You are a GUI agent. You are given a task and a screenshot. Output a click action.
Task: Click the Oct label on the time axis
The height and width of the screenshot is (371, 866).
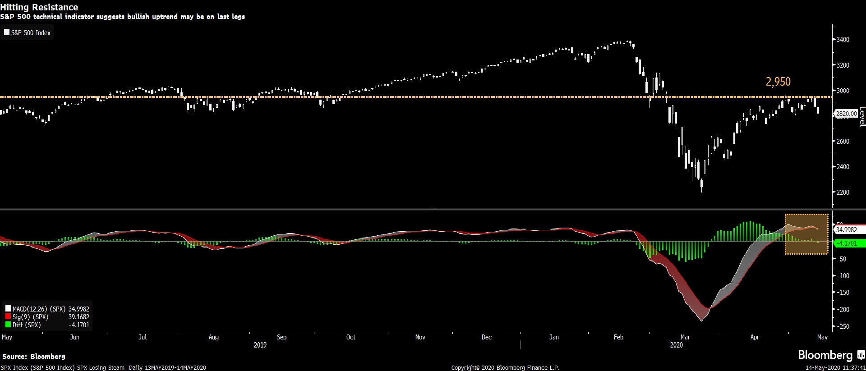pyautogui.click(x=350, y=337)
